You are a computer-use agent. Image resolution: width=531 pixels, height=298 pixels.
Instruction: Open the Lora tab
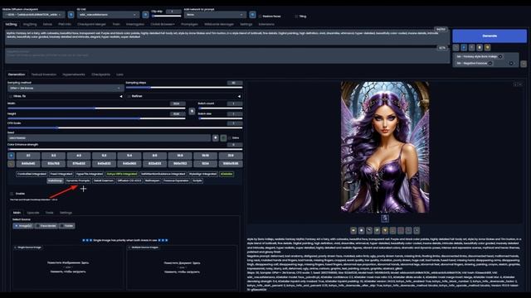[119, 74]
